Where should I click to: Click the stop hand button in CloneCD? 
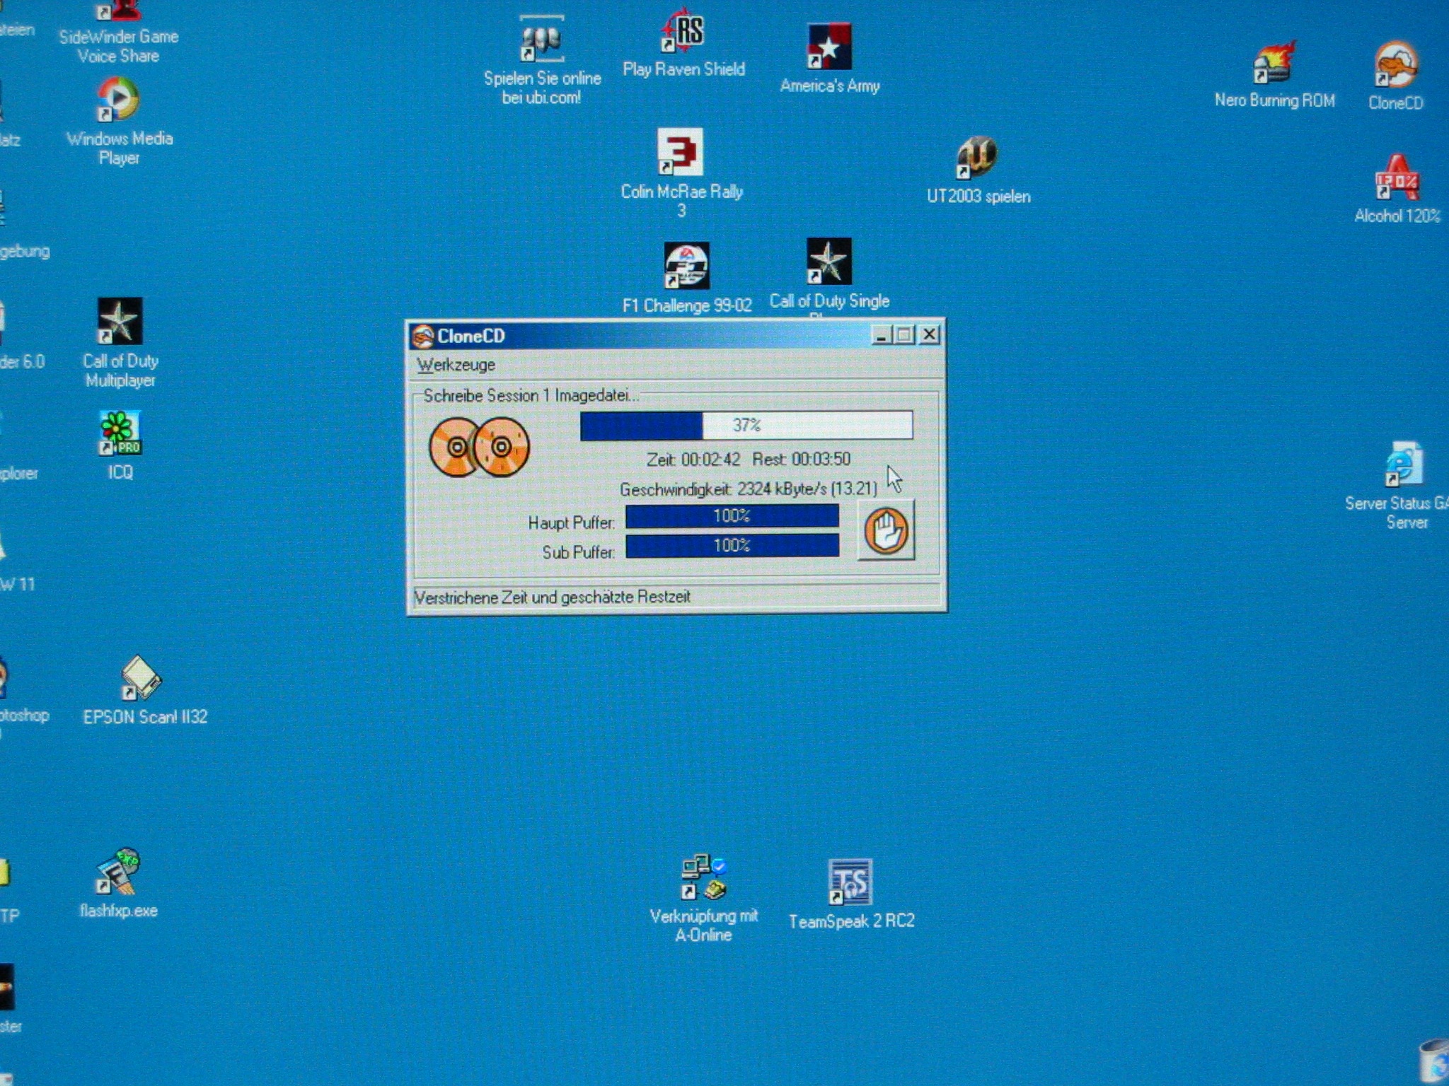[886, 530]
